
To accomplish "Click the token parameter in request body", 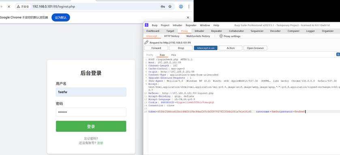I will (200, 112).
